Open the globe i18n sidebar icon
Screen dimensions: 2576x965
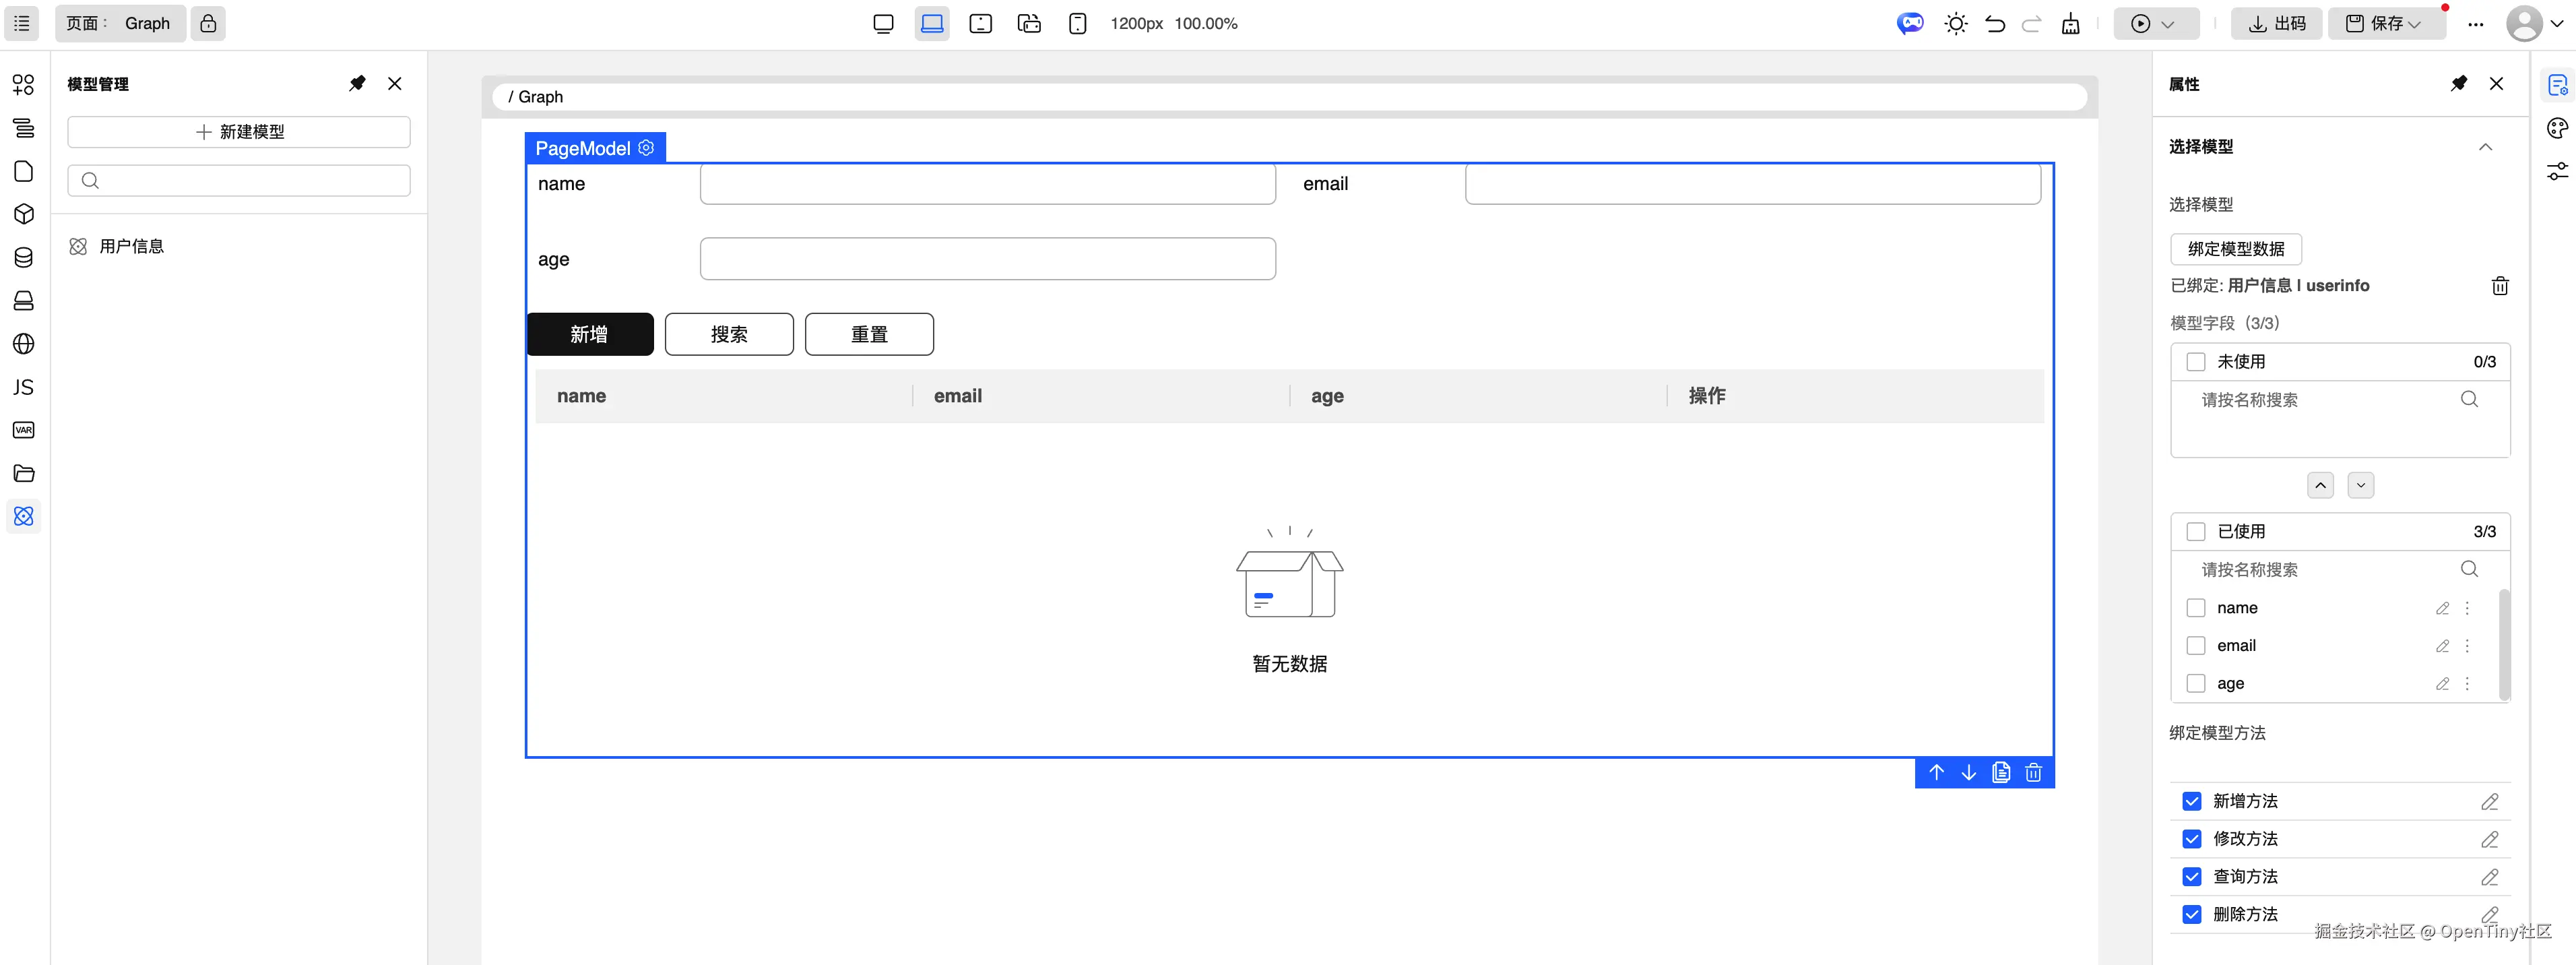click(x=24, y=344)
